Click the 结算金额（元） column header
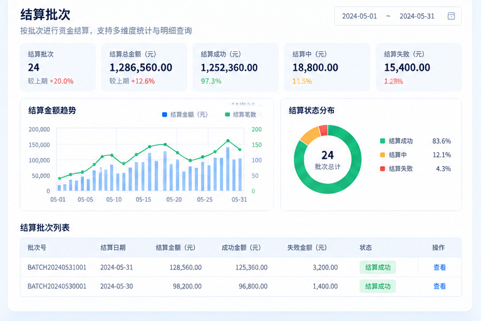This screenshot has height=321, width=481. (175, 248)
